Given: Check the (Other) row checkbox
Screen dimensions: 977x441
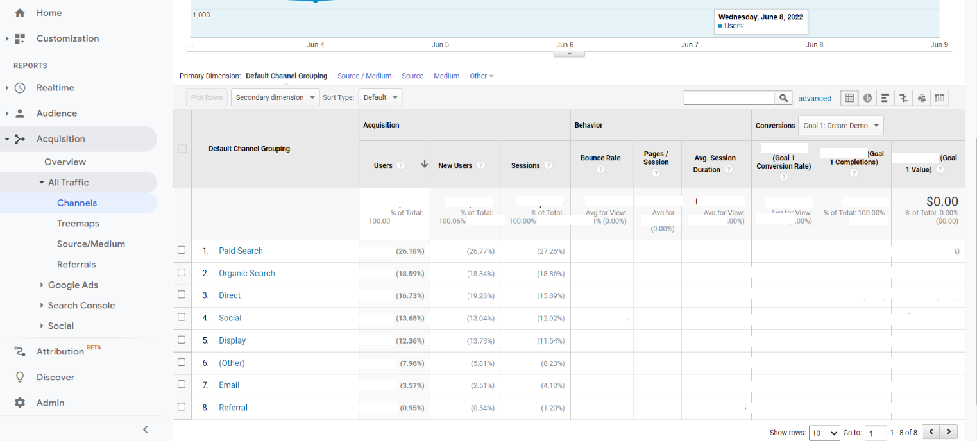Looking at the screenshot, I should tap(182, 362).
